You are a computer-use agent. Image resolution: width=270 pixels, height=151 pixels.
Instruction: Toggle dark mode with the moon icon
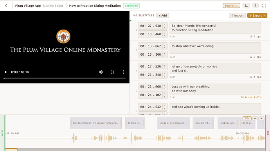coord(246,6)
